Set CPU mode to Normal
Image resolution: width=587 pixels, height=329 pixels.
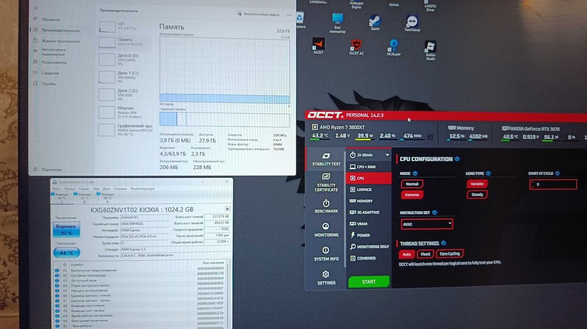tap(412, 184)
